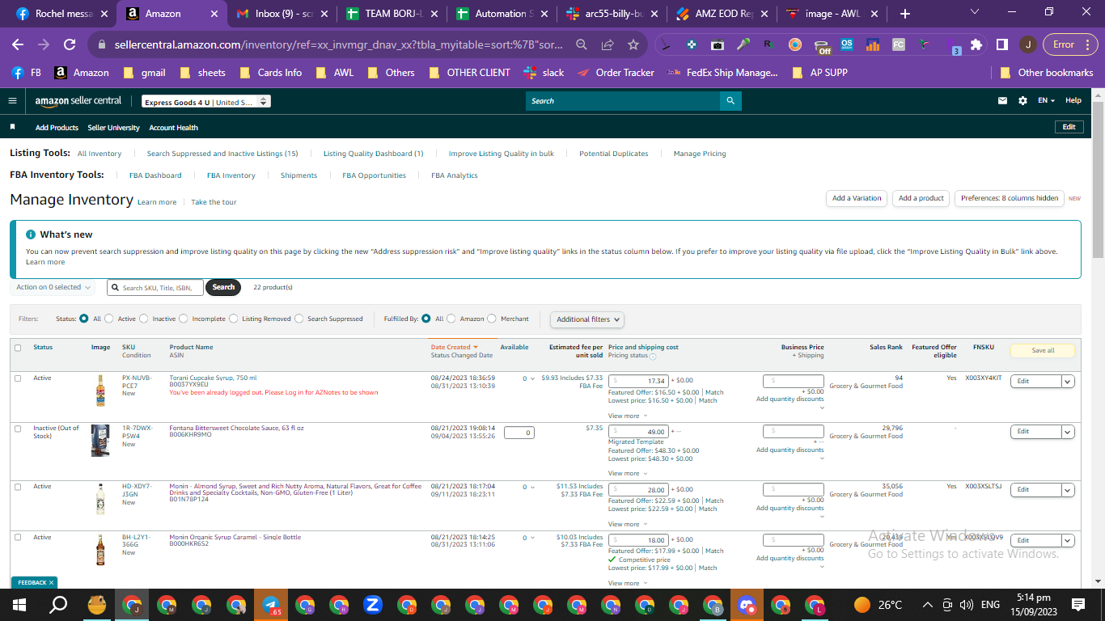1105x621 pixels.
Task: Sort by the Date Created column header
Action: tap(455, 347)
